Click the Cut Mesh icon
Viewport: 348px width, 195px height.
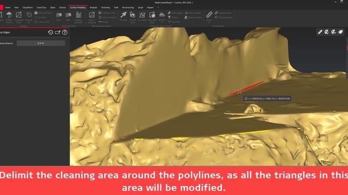tap(142, 15)
